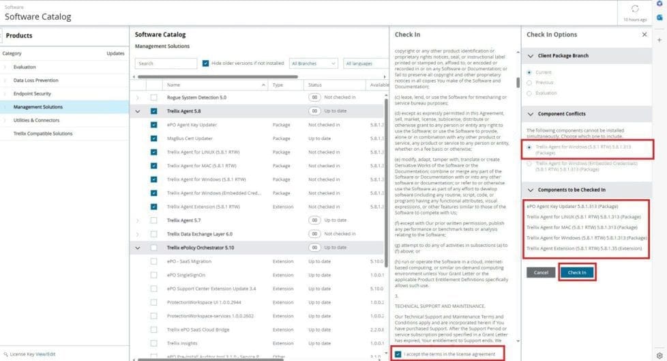Click the status badge for Rogue System Detection
Viewport: 667px width, 361px height.
(x=314, y=98)
